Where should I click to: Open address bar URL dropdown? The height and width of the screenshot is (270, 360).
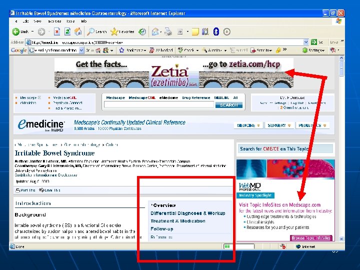(306, 42)
